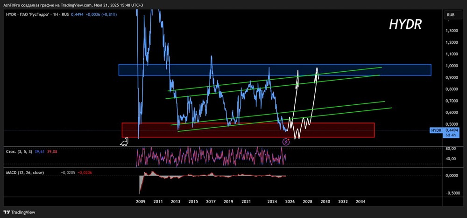467x218 pixels.
Task: Click the MACD value −0,0205
Action: click(x=67, y=172)
